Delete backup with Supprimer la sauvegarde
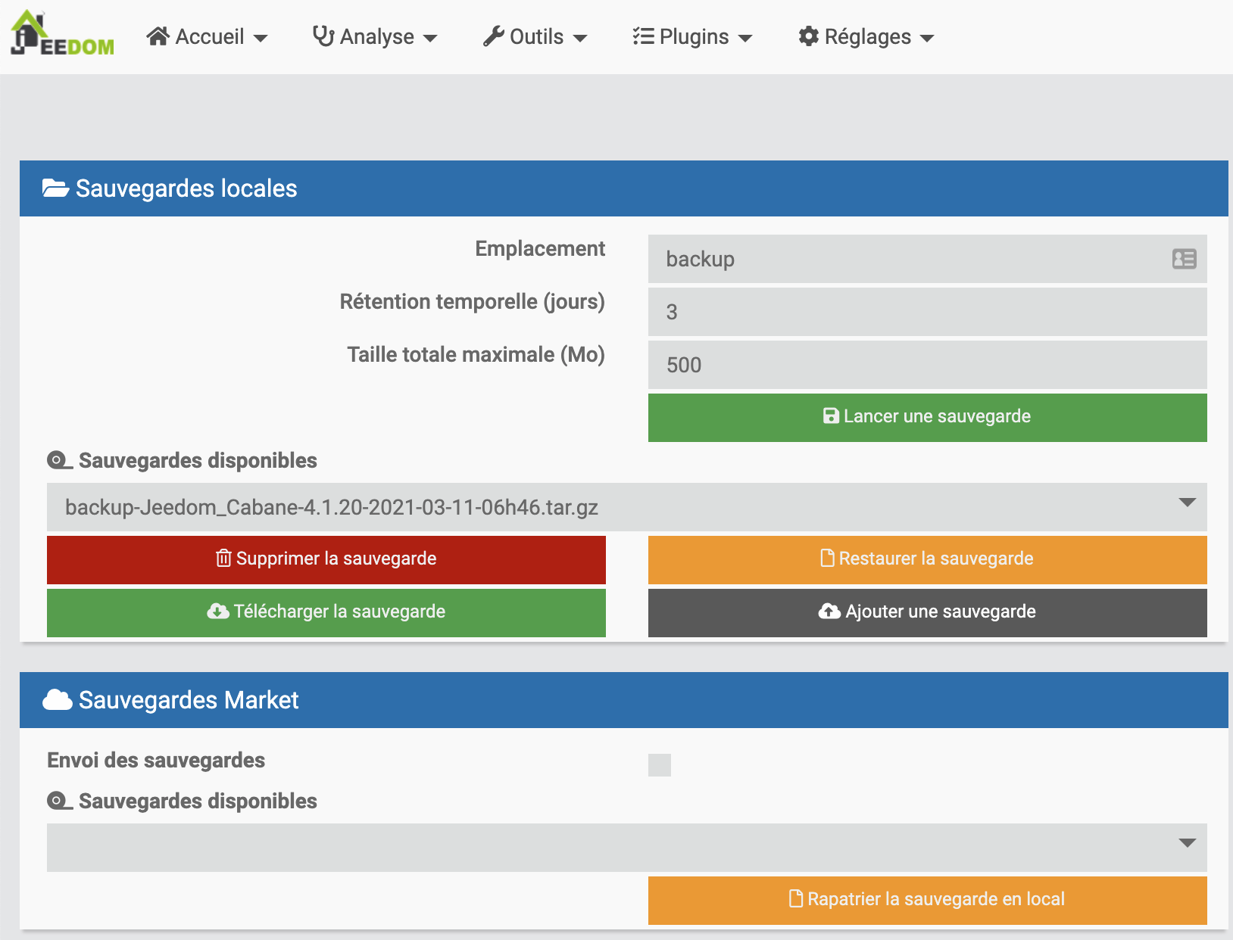The height and width of the screenshot is (940, 1233). 326,560
